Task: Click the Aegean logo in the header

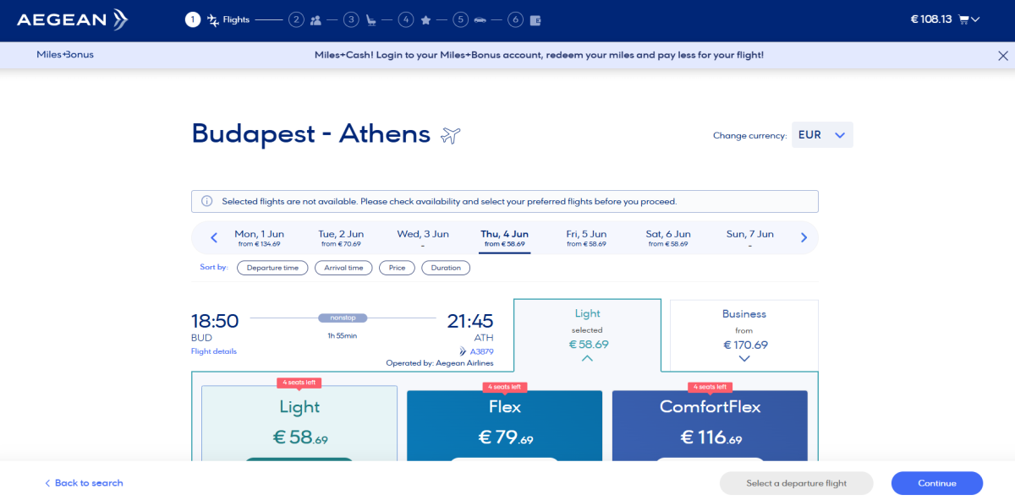Action: (x=72, y=19)
